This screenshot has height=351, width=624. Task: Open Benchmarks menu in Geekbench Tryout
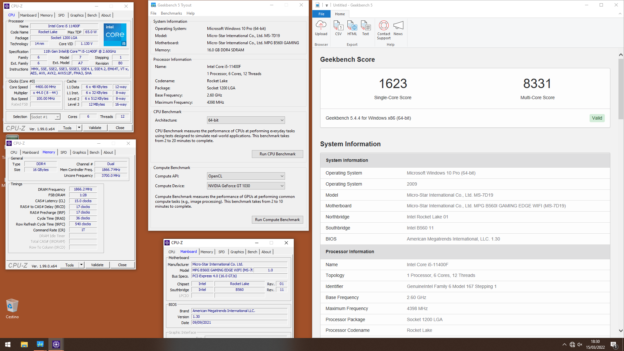[171, 13]
